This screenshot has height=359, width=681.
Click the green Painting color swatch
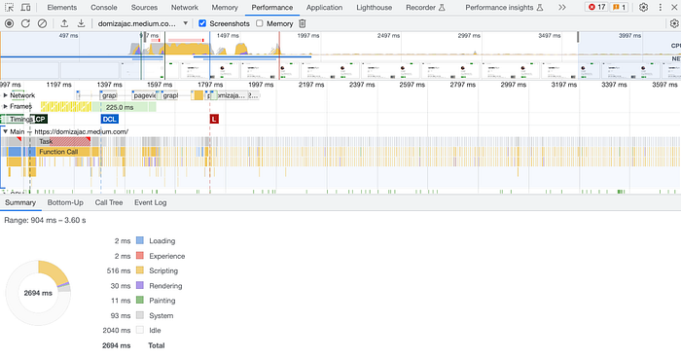[x=140, y=301]
